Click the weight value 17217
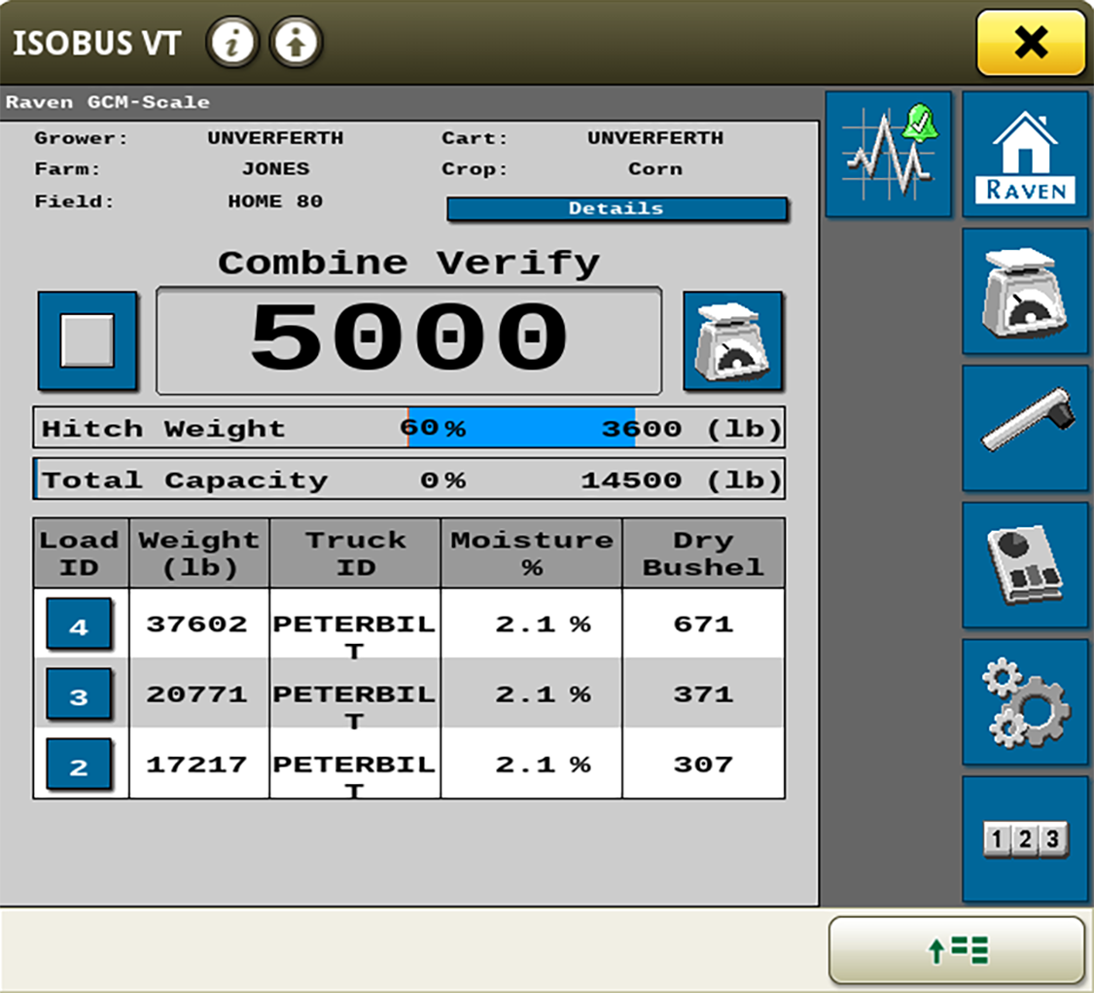1094x993 pixels. [196, 764]
